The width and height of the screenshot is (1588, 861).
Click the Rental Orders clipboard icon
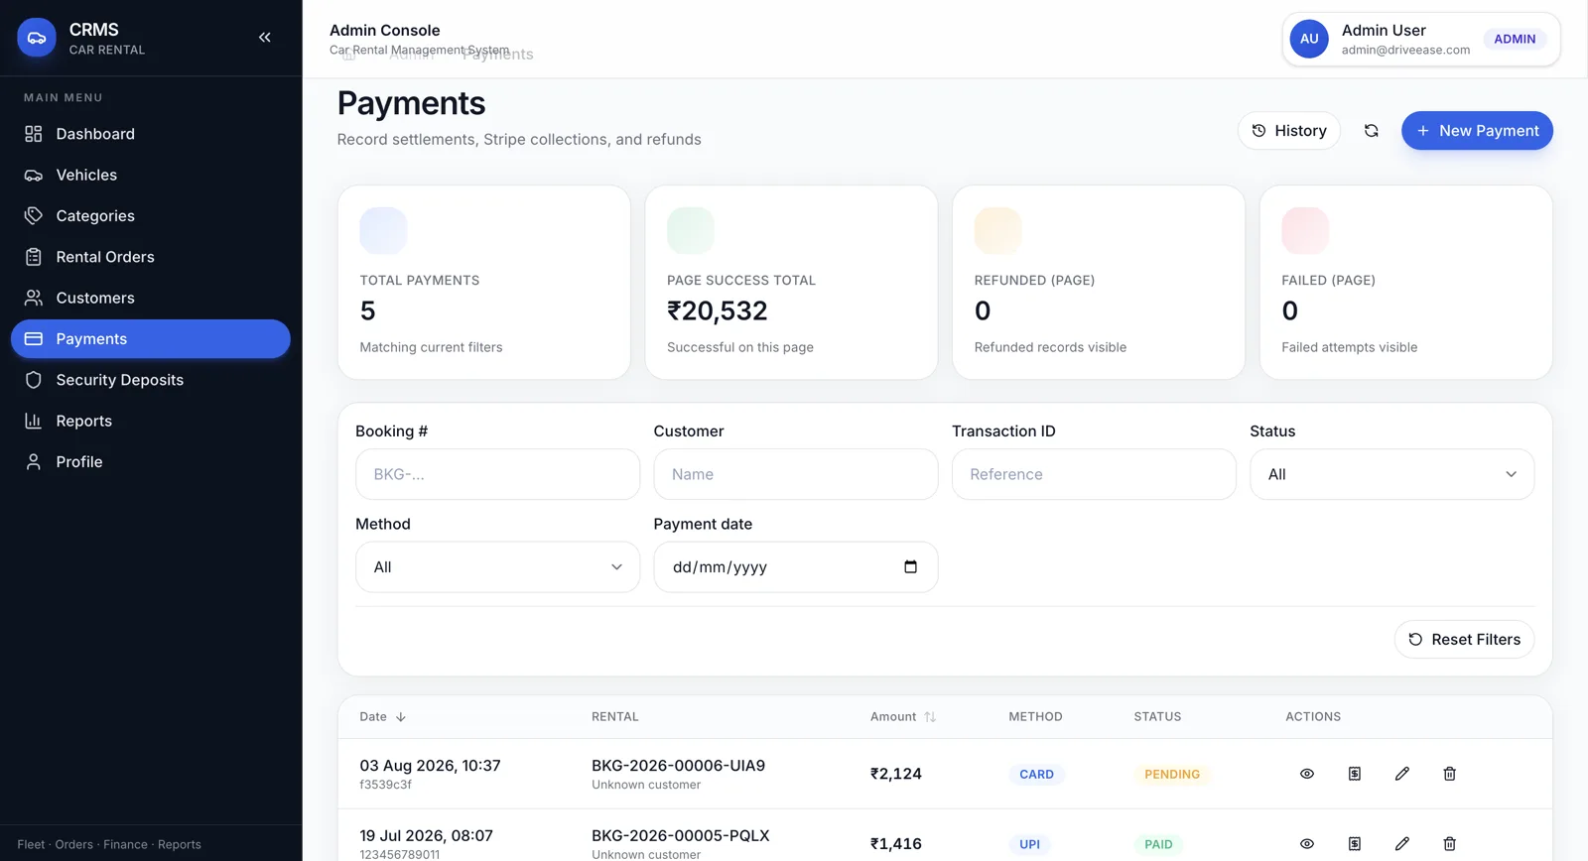pos(34,257)
